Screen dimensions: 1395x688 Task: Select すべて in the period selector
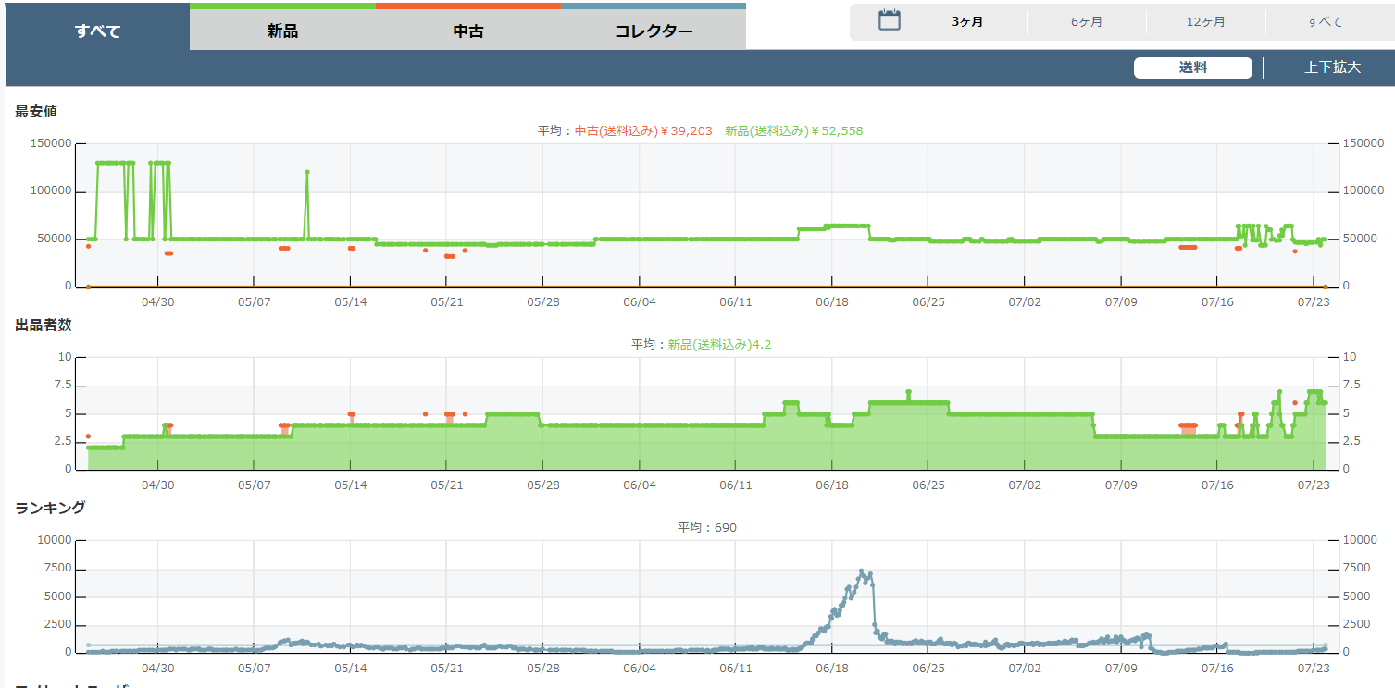pos(1325,22)
